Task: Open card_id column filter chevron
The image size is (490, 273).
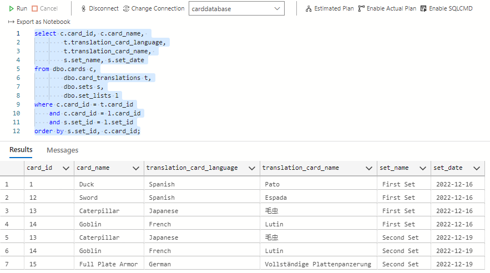Action: (66, 168)
